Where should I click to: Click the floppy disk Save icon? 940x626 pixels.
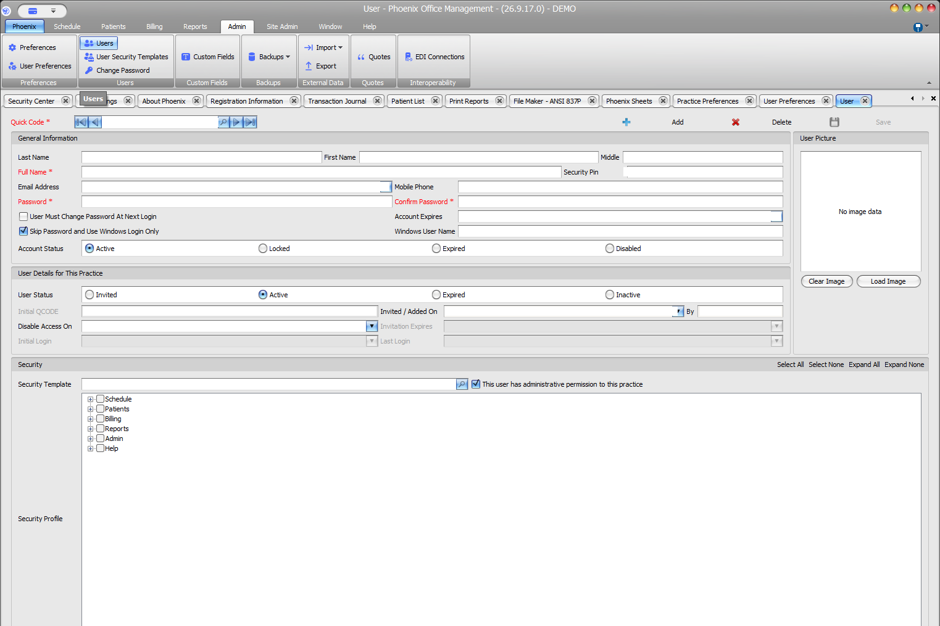click(x=834, y=122)
